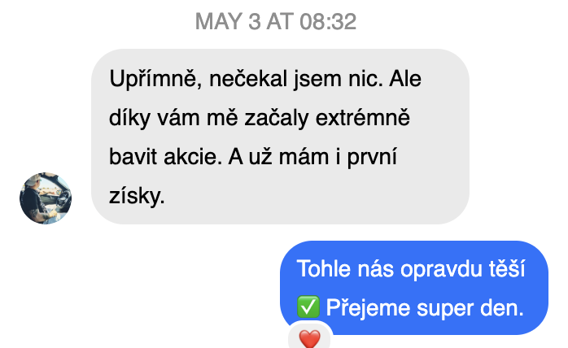Click the phrase díky vám
Image resolution: width=568 pixels, height=348 pixels.
pyautogui.click(x=155, y=119)
